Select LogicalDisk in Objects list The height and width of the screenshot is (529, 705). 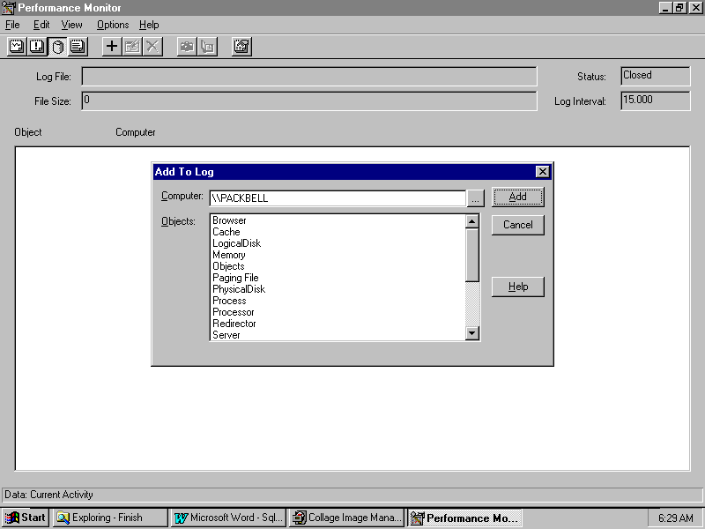pyautogui.click(x=236, y=243)
